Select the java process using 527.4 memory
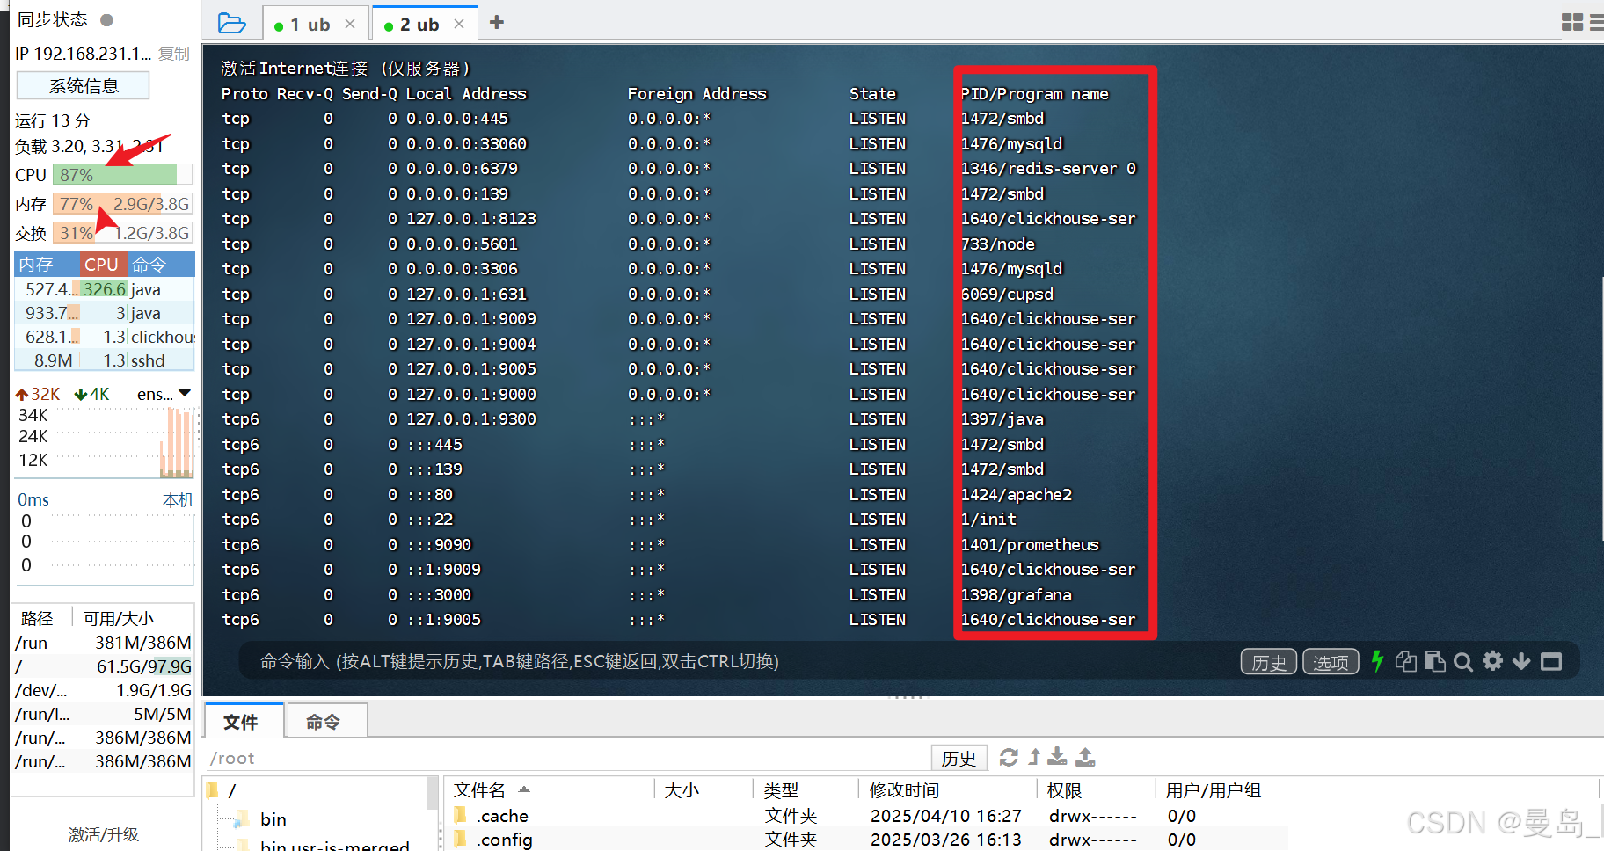Image resolution: width=1604 pixels, height=851 pixels. (105, 289)
